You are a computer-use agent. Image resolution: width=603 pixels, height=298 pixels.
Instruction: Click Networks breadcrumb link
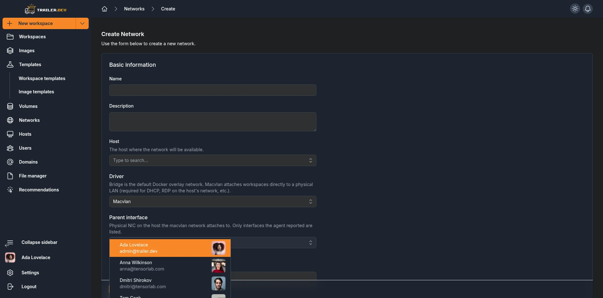(x=134, y=9)
